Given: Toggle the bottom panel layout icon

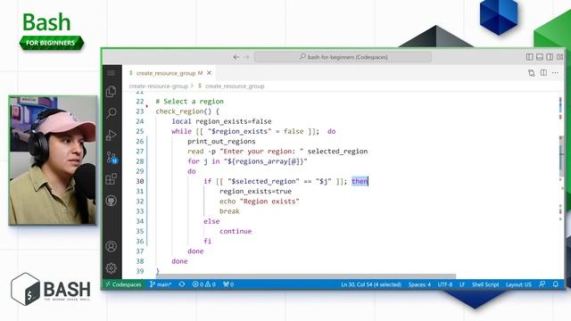Looking at the screenshot, I should click(x=540, y=57).
